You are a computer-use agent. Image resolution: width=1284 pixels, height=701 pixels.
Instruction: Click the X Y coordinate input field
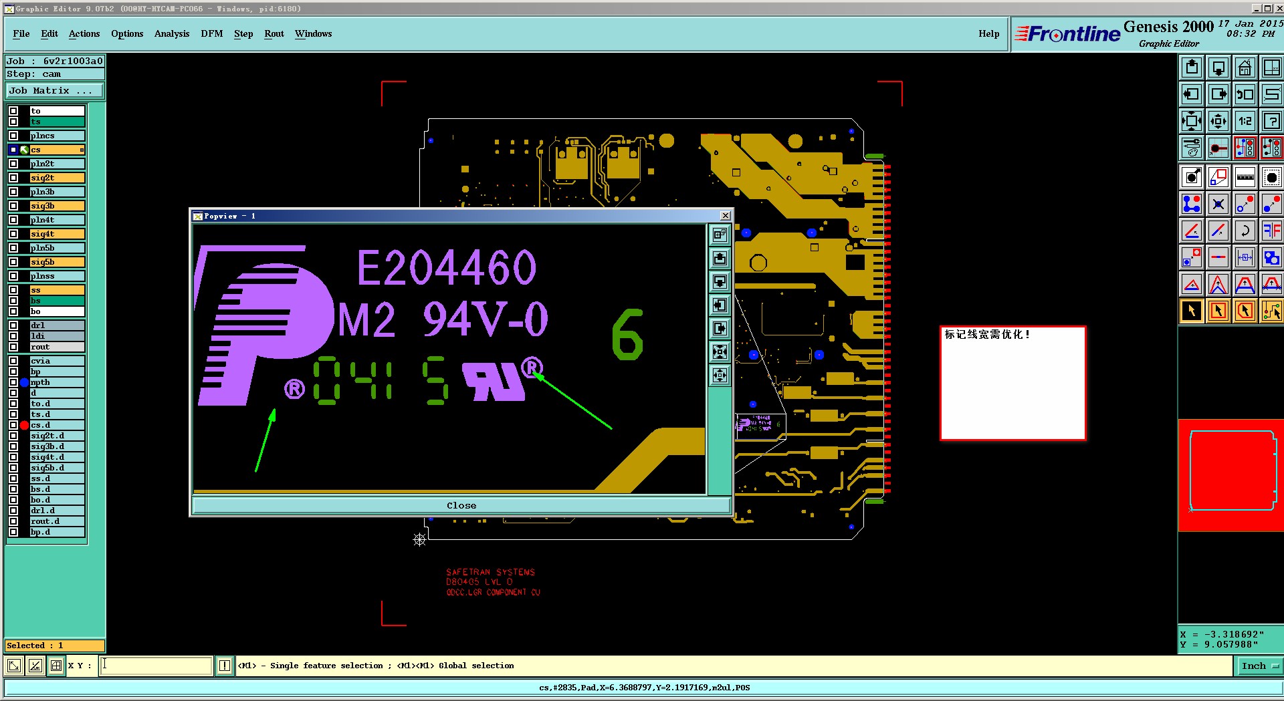(x=156, y=666)
